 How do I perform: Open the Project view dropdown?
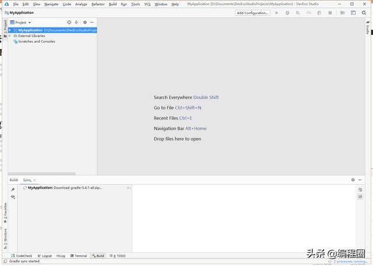(x=21, y=23)
